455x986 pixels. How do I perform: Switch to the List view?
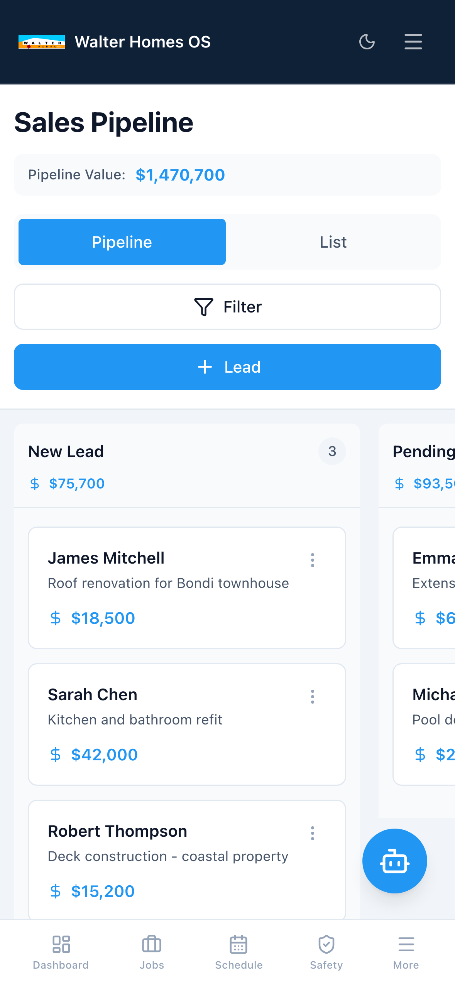coord(332,242)
